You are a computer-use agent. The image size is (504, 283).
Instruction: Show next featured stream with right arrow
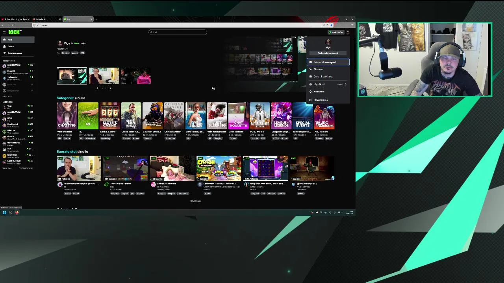click(110, 88)
